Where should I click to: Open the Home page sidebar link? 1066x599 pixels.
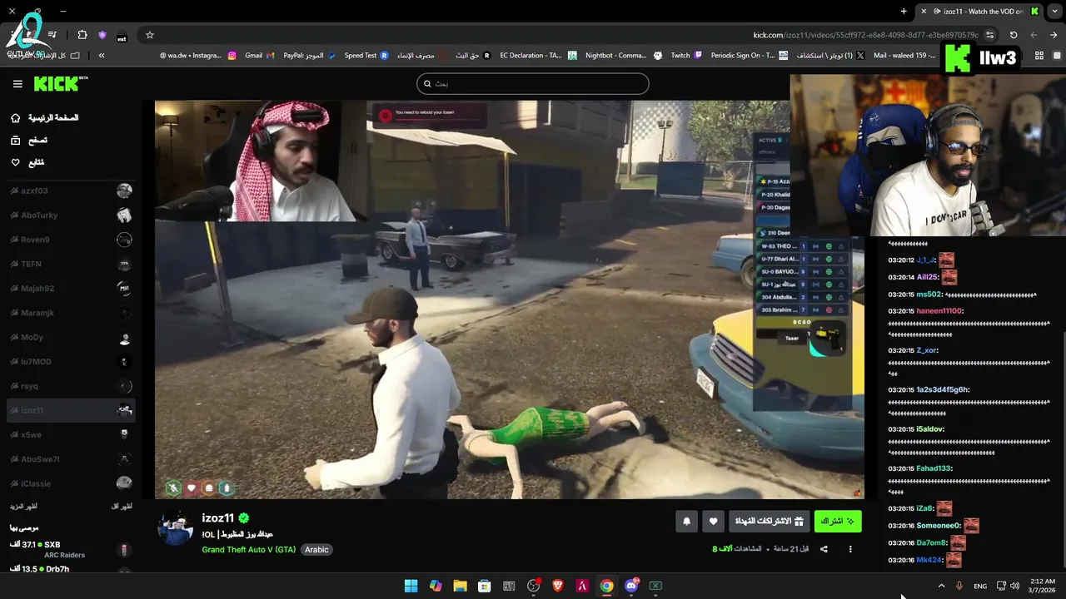(44, 118)
